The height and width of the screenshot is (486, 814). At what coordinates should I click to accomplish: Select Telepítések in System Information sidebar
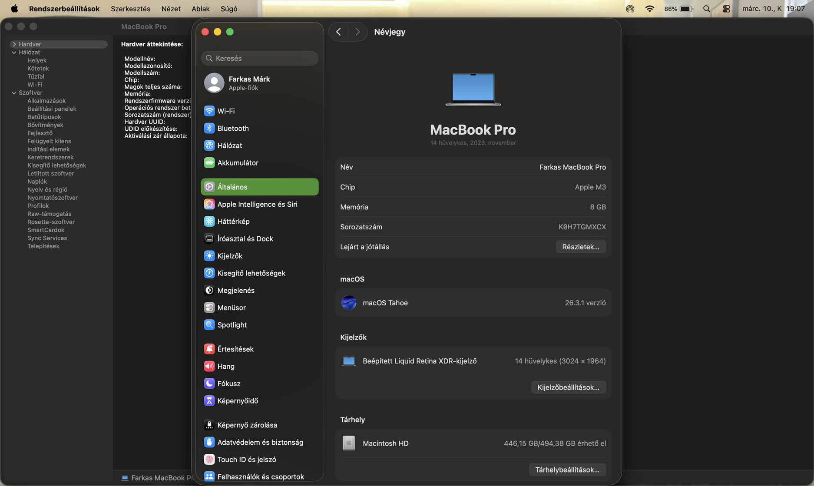click(x=43, y=246)
